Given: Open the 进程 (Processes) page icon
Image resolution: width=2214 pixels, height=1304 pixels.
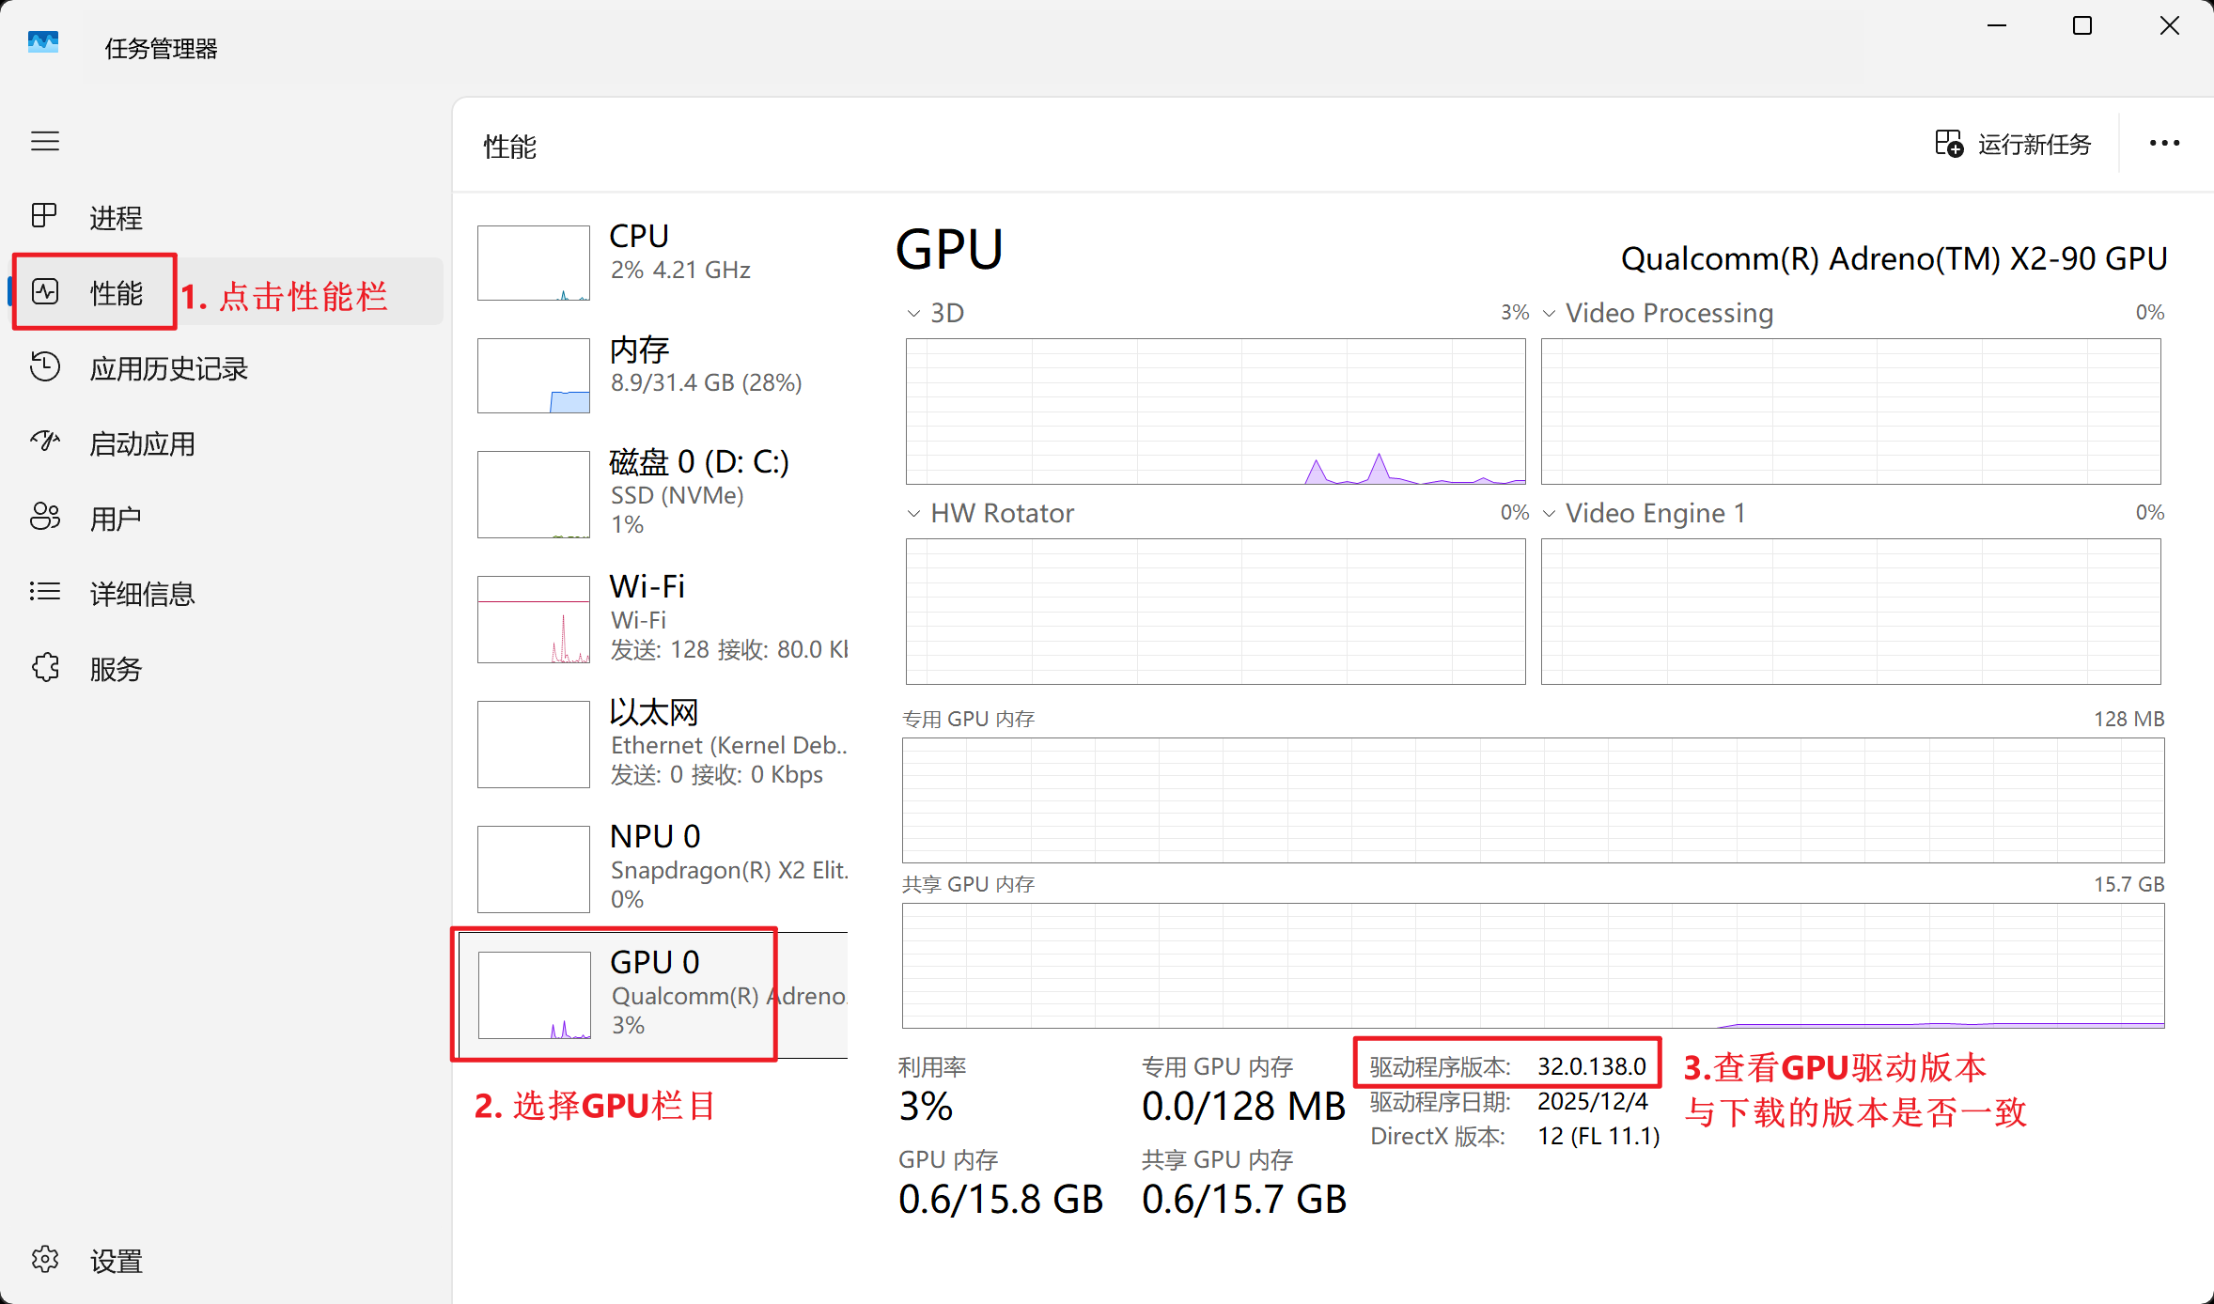Looking at the screenshot, I should (45, 216).
